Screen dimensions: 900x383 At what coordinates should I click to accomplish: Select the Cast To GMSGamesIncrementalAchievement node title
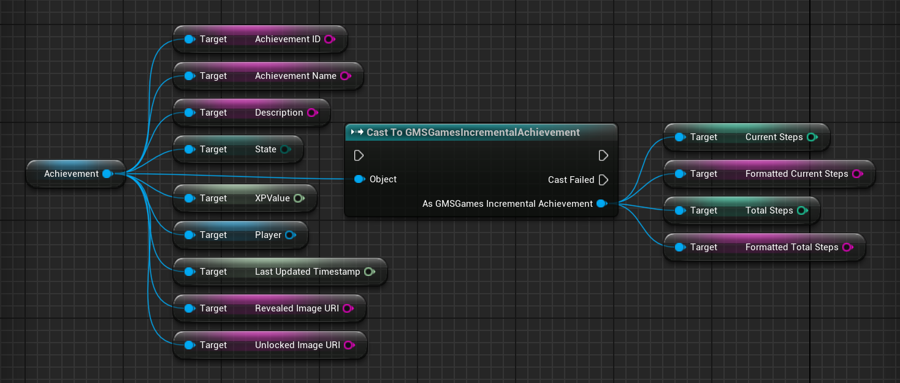tap(473, 132)
